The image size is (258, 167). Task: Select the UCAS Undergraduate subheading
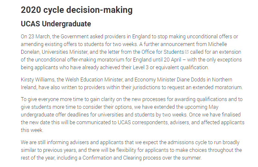click(x=56, y=24)
